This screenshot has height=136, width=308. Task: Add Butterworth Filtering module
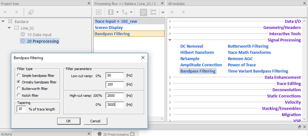tap(248, 46)
